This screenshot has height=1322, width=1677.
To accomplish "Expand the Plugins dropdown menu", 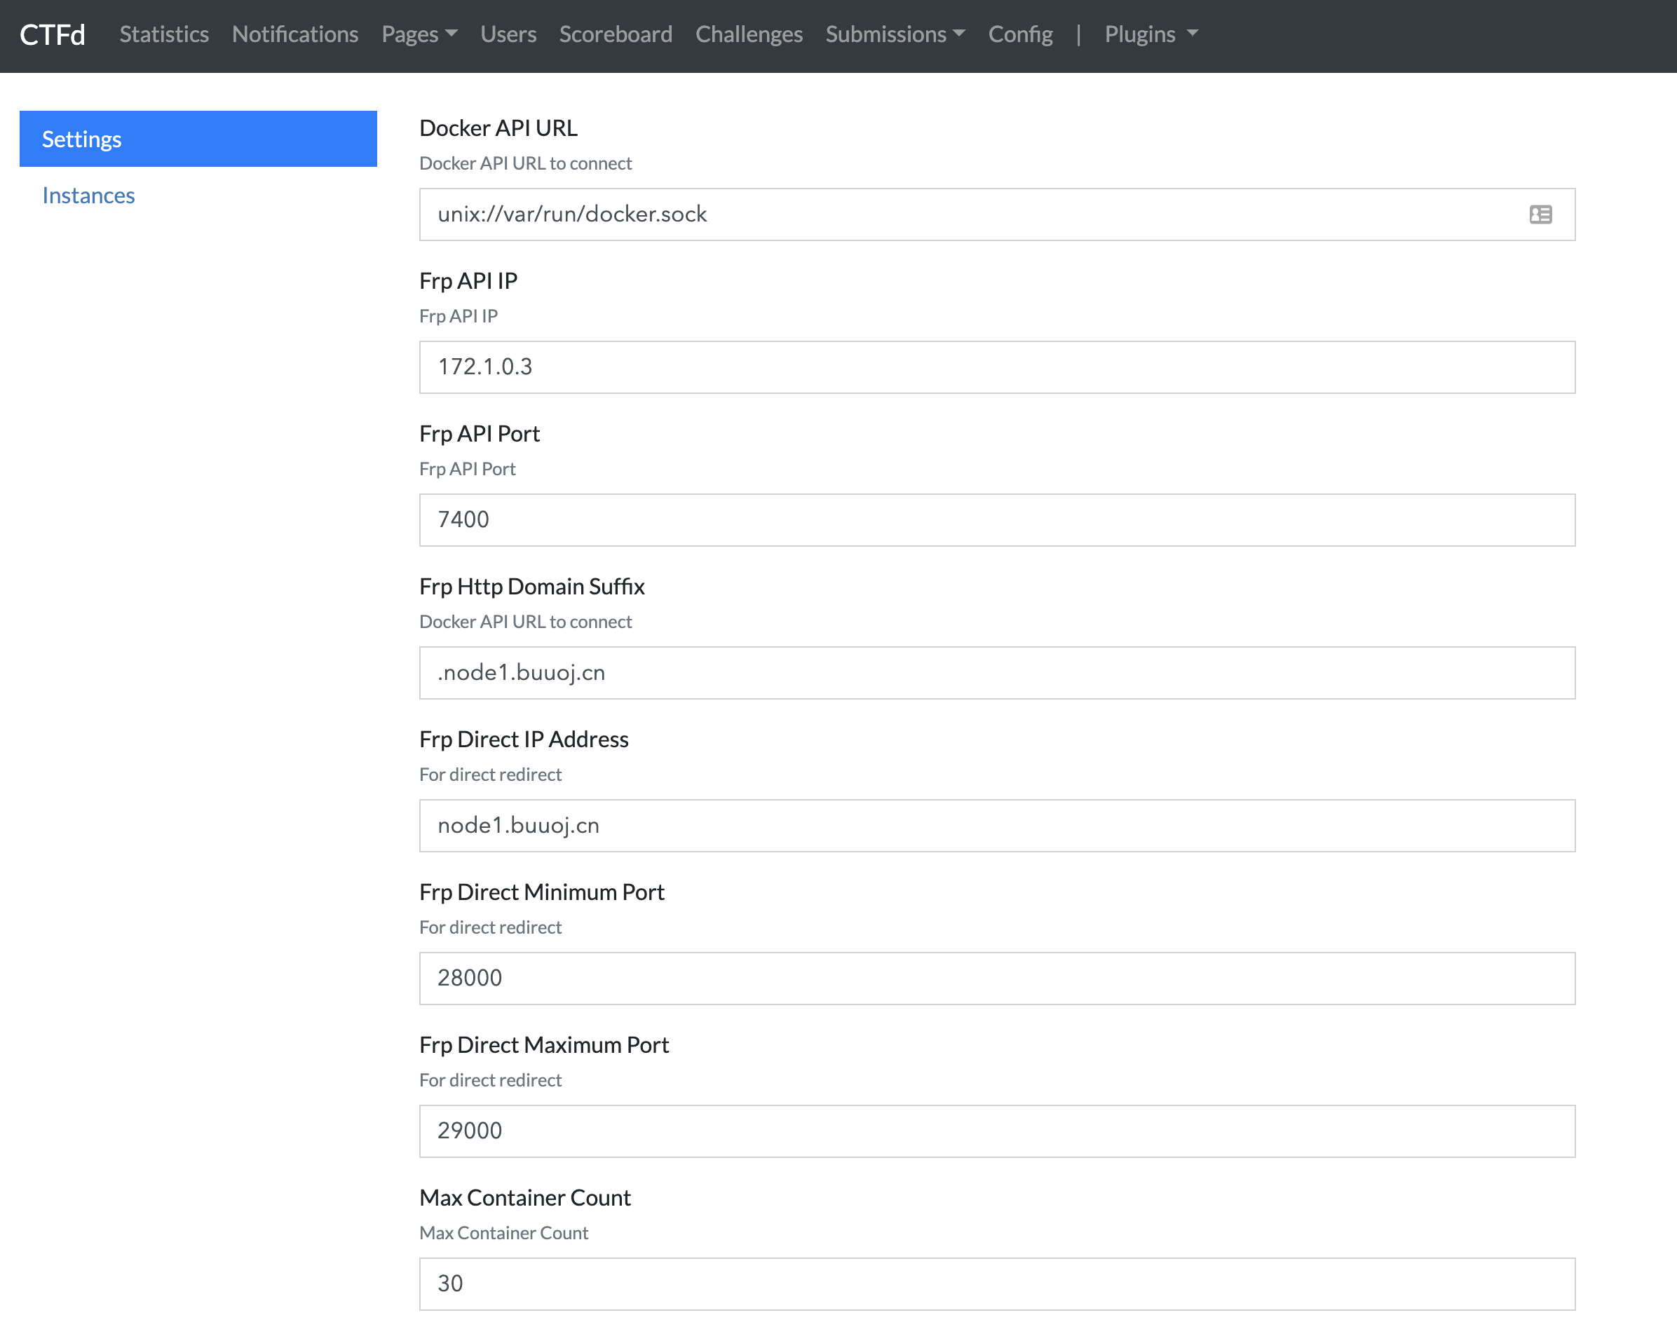I will (1150, 35).
